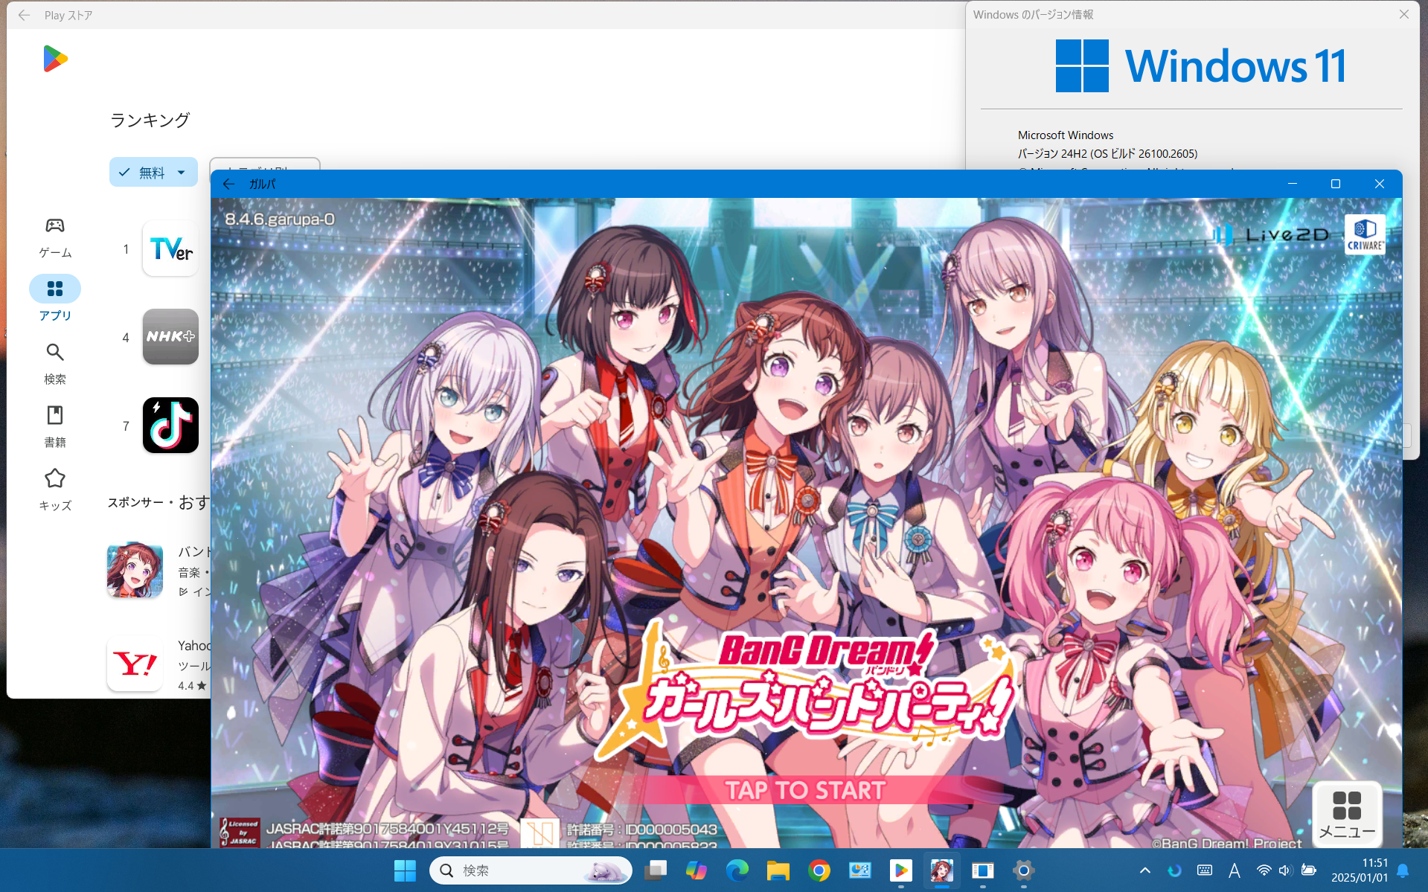Go back in the ガルパ game window

point(228,184)
